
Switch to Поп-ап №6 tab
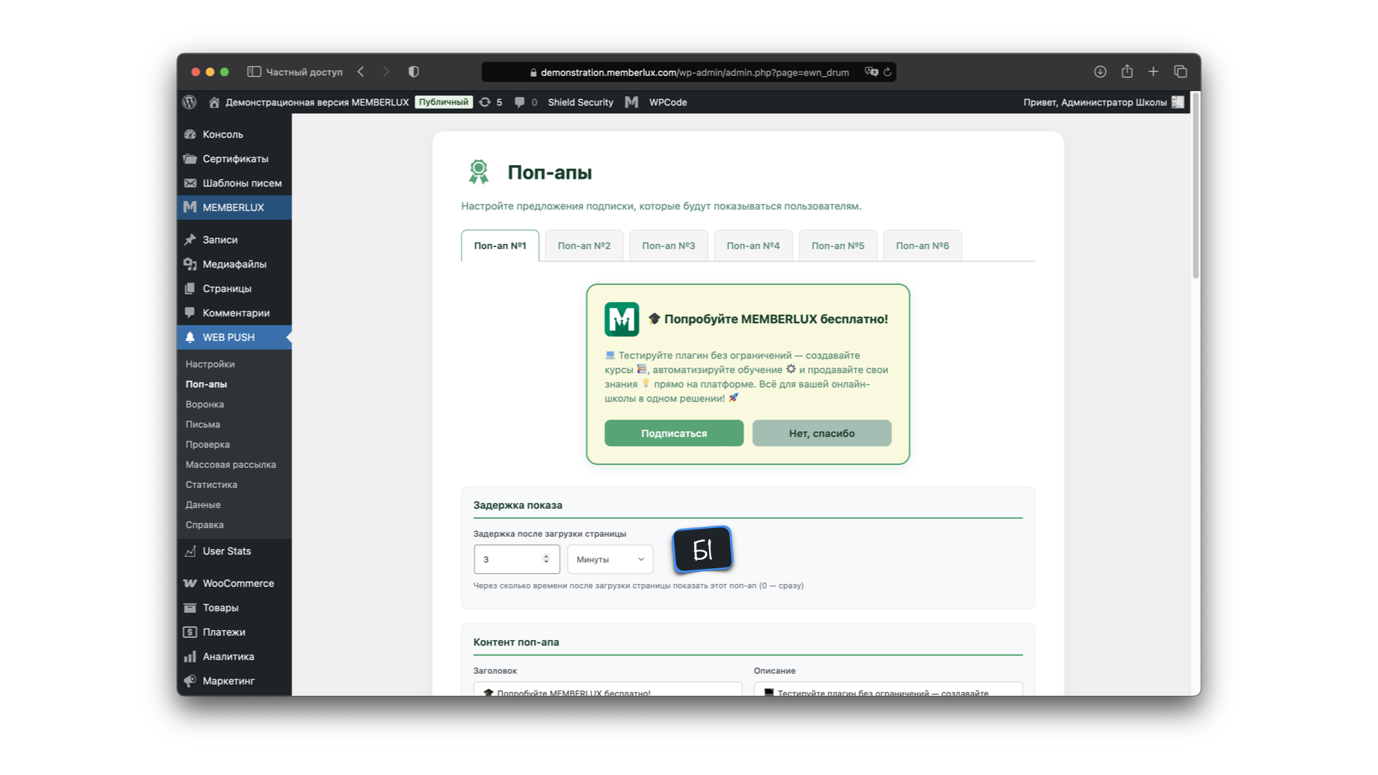922,245
